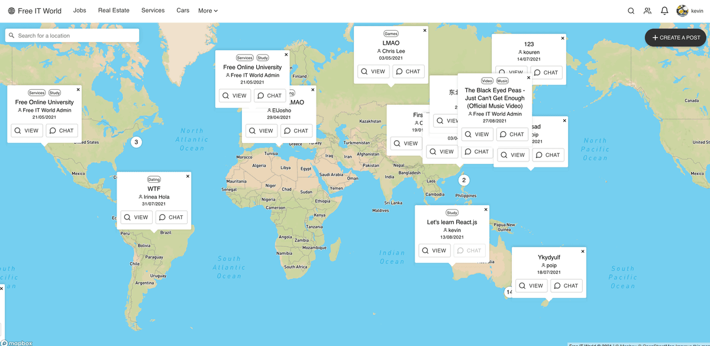Close the Ykydyulf post popup
710x346 pixels.
[583, 251]
